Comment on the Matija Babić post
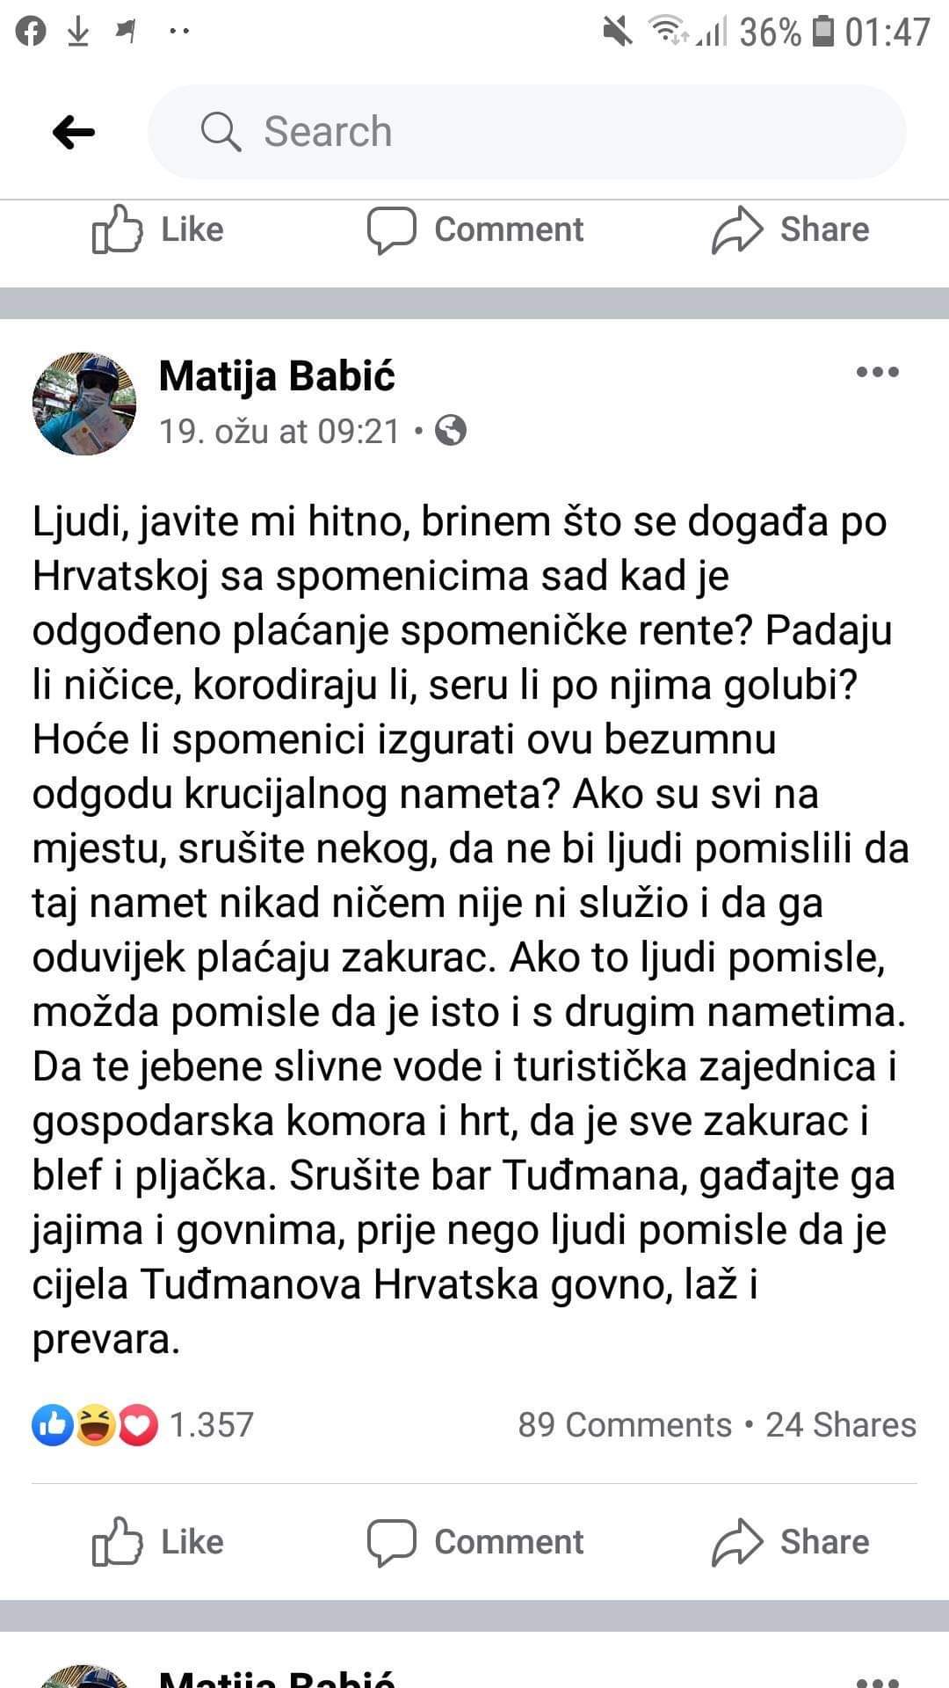949x1688 pixels. [475, 1542]
